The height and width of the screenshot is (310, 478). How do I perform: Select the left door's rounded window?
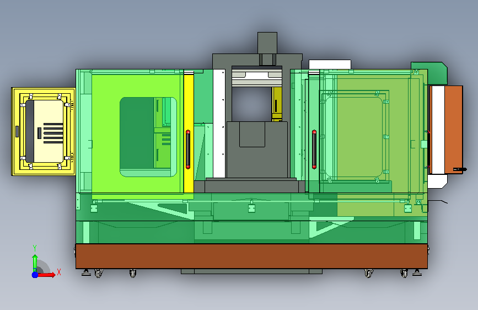(x=148, y=137)
